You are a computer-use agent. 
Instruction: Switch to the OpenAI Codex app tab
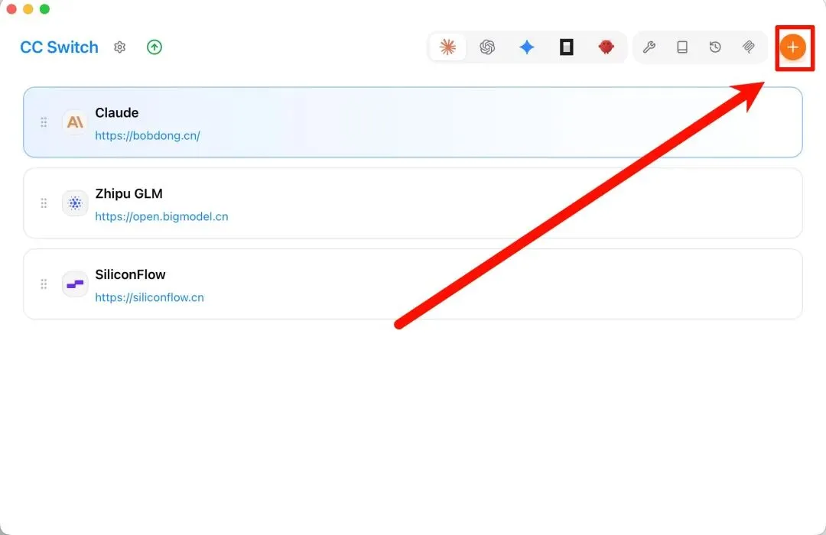[x=487, y=47]
